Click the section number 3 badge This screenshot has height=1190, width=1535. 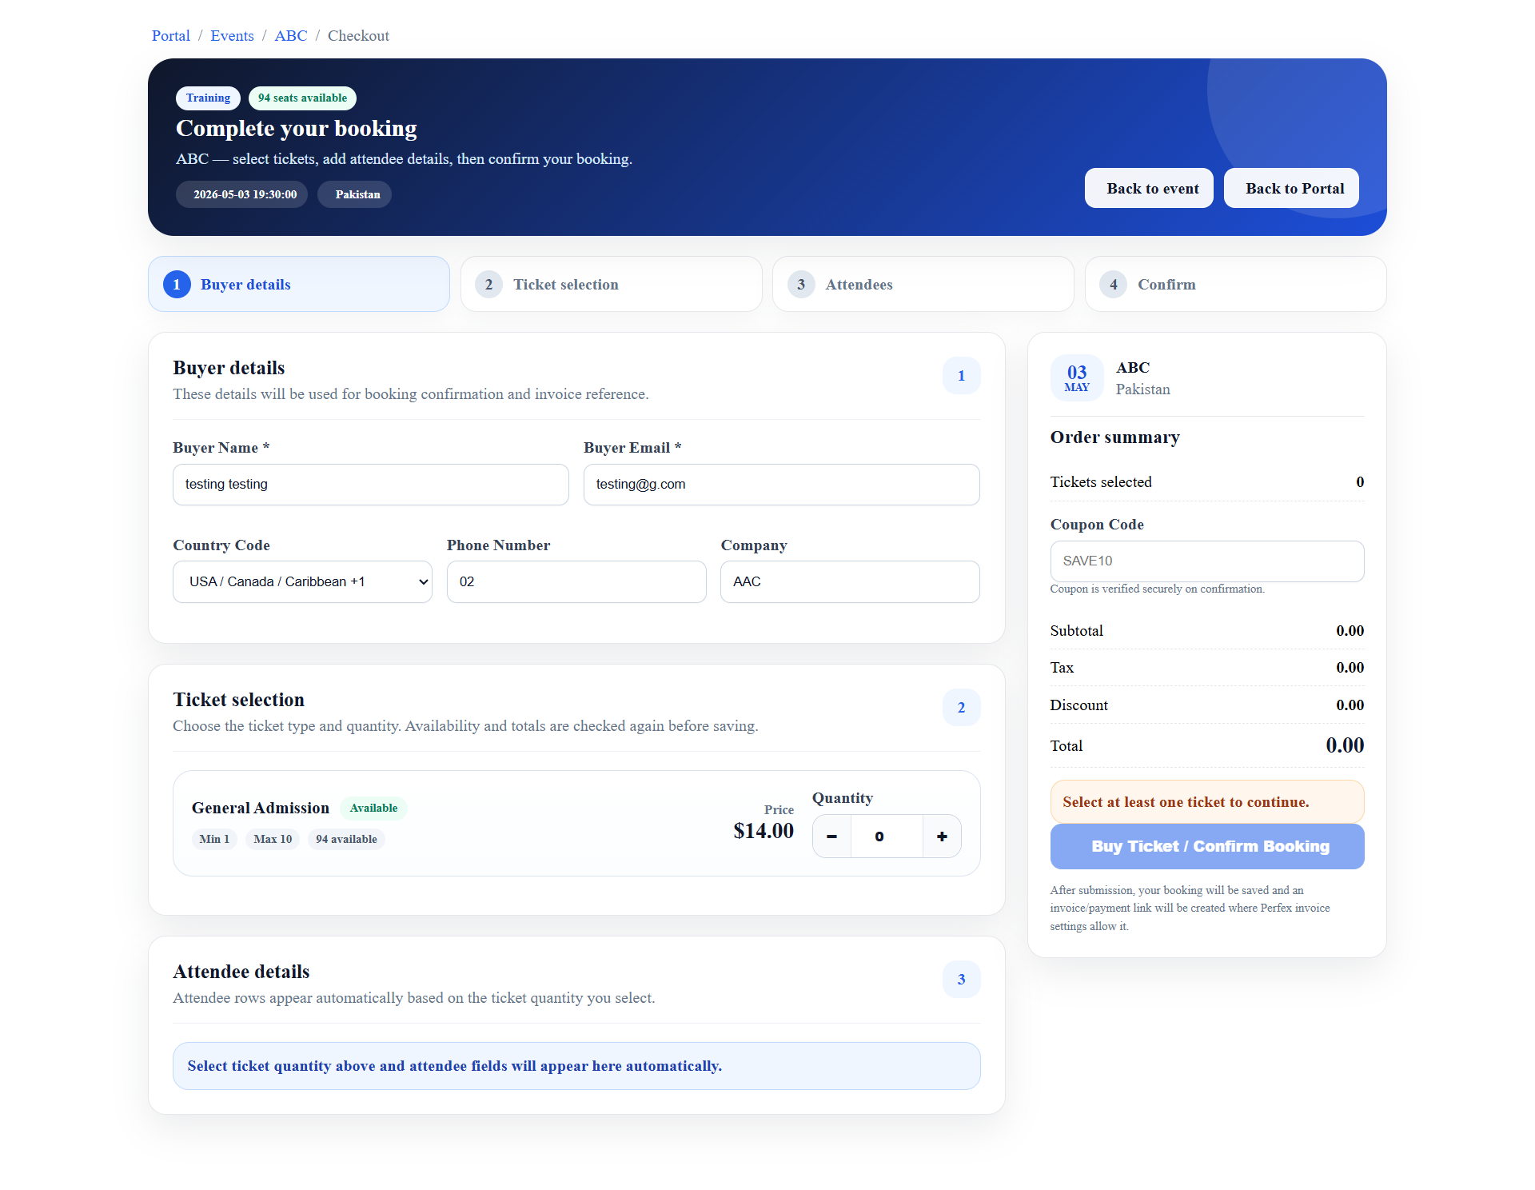(961, 980)
